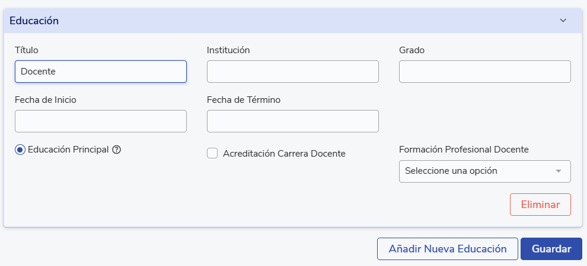Focus the Institución text field
This screenshot has width=587, height=266.
(292, 72)
